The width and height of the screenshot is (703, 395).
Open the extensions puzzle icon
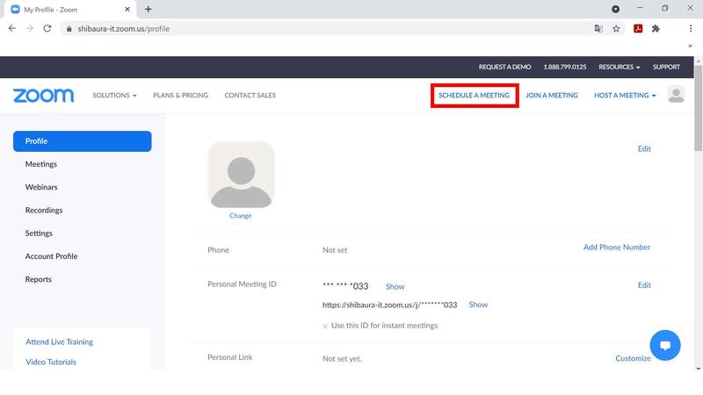point(656,29)
